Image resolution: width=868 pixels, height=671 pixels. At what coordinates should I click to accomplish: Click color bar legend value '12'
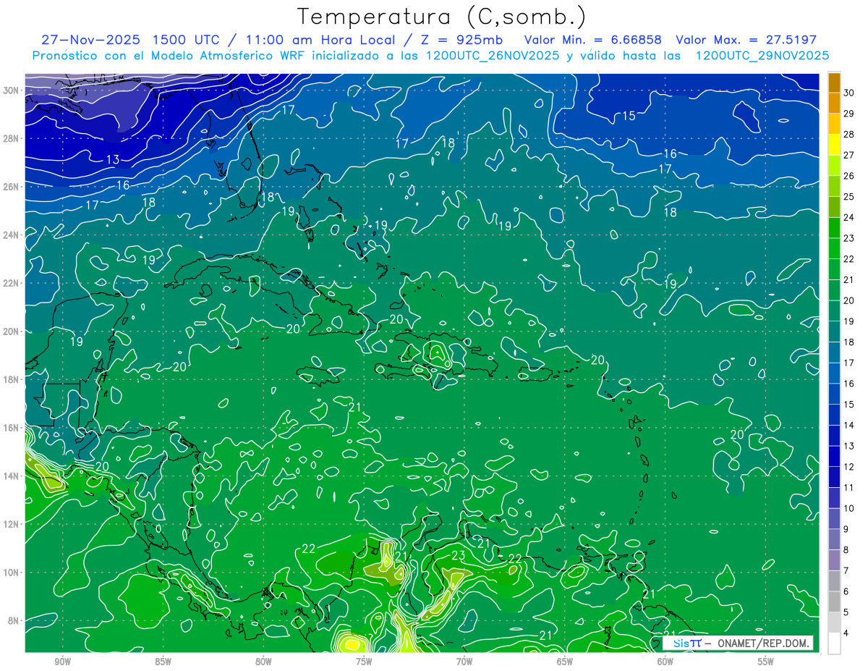click(x=848, y=467)
